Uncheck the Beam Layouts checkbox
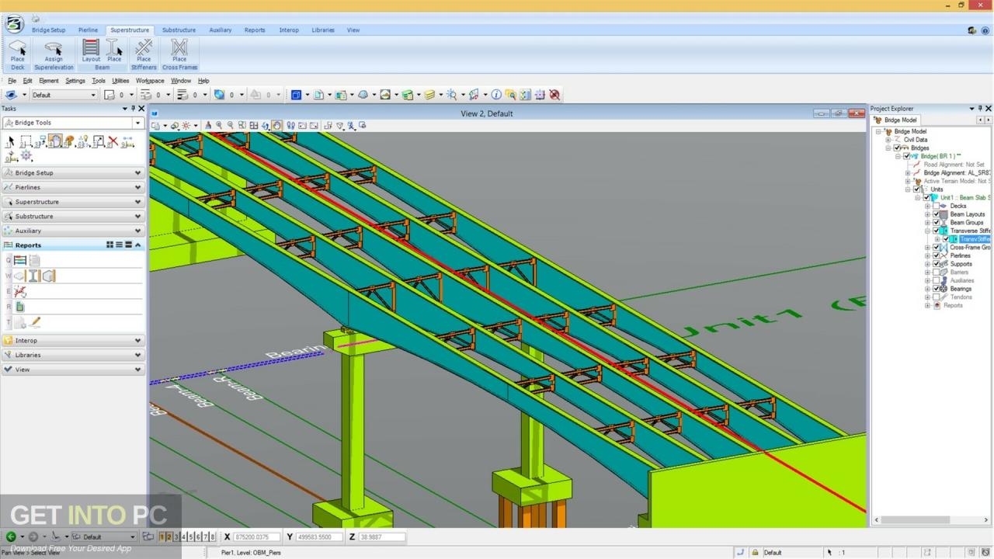 point(936,214)
